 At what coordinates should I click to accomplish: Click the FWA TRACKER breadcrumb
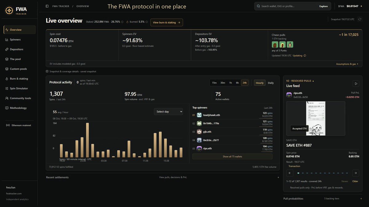tap(60, 6)
